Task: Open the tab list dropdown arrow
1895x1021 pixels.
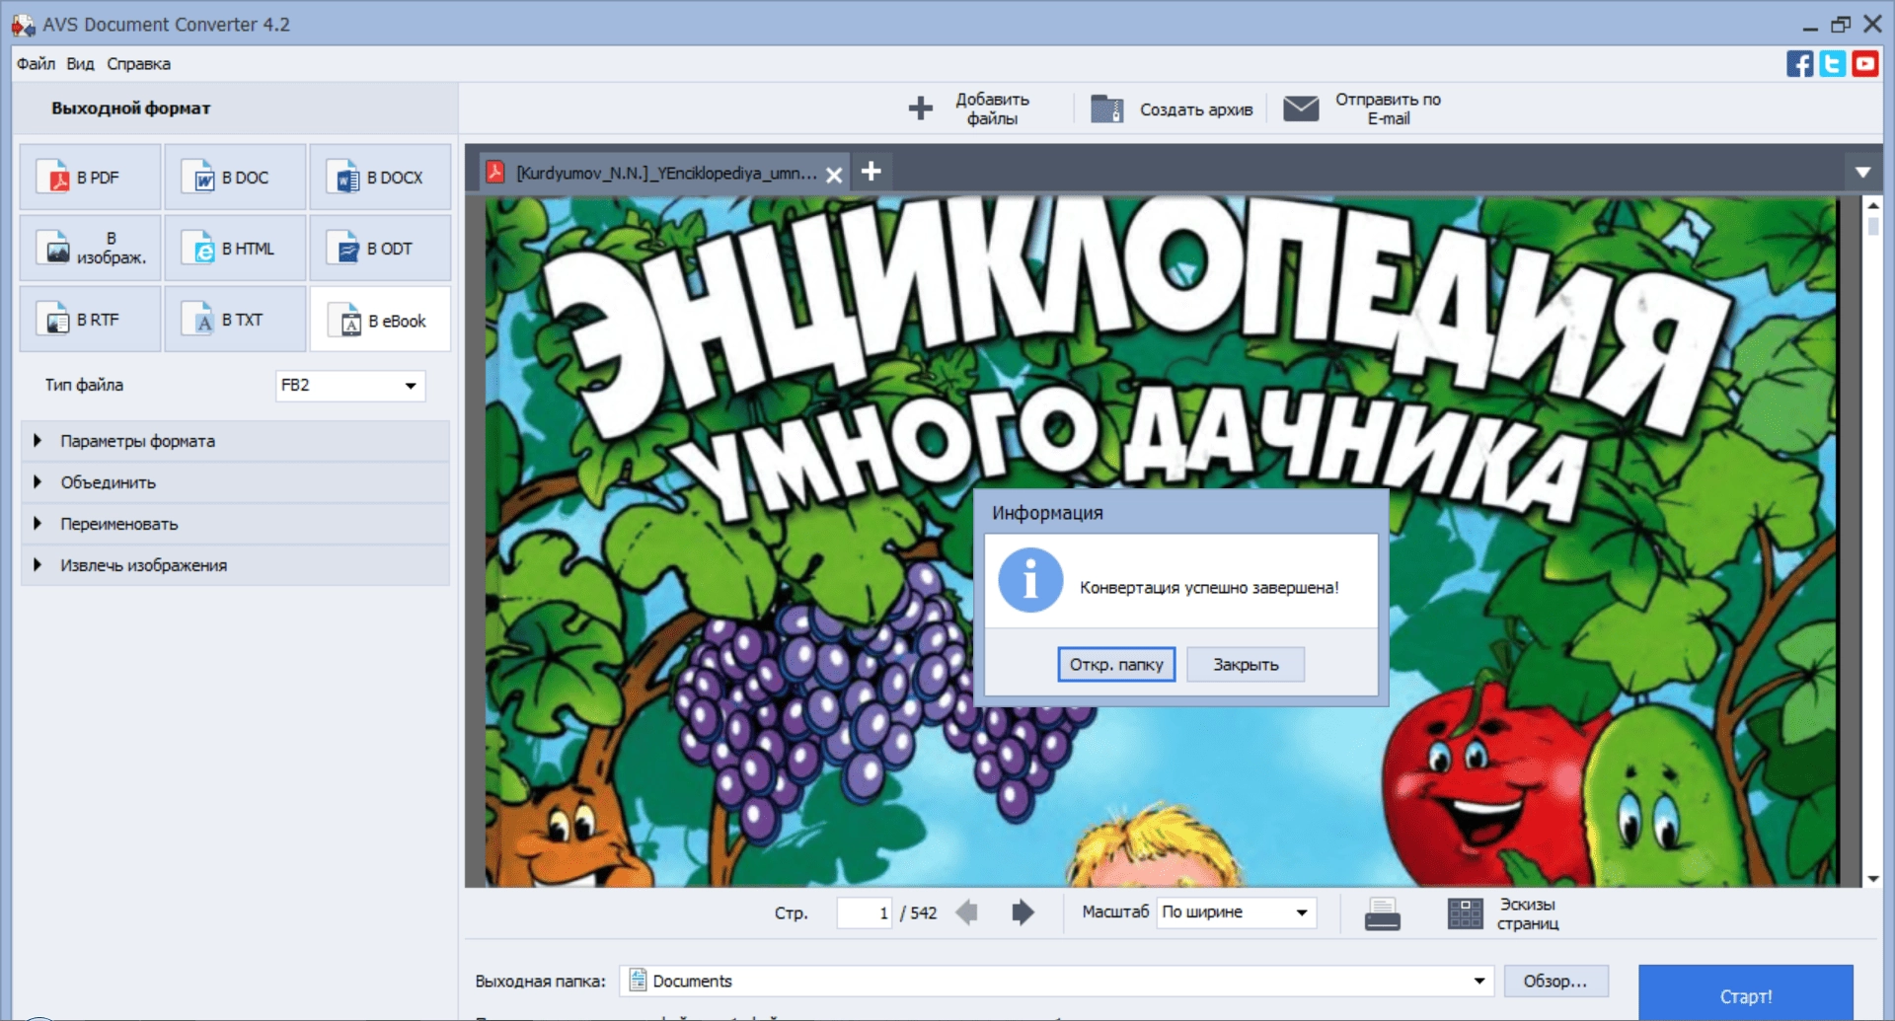Action: pyautogui.click(x=1862, y=173)
